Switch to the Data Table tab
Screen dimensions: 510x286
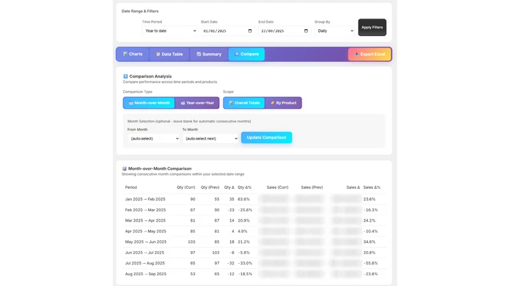click(169, 54)
